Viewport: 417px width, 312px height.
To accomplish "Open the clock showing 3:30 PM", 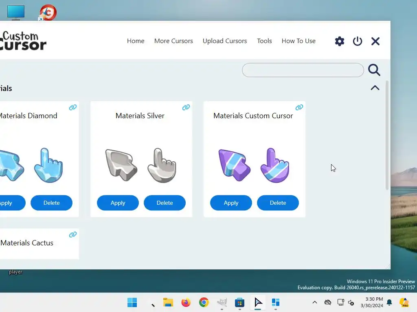I will tap(372, 302).
